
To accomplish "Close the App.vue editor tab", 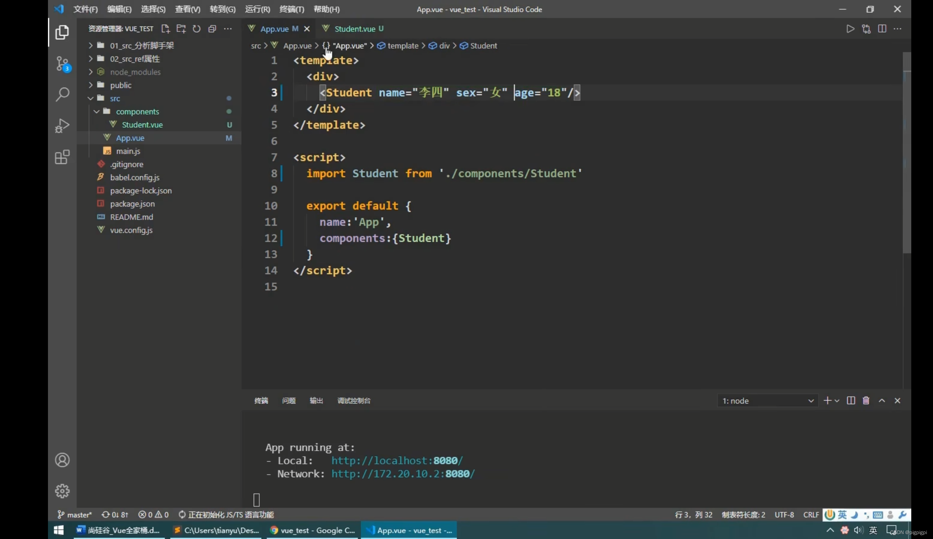I will [x=307, y=29].
